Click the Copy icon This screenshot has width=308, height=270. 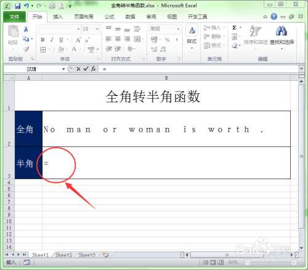26,38
